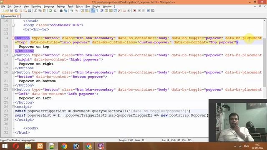Open the Encoding menu
267x150 pixels.
pos(36,7)
